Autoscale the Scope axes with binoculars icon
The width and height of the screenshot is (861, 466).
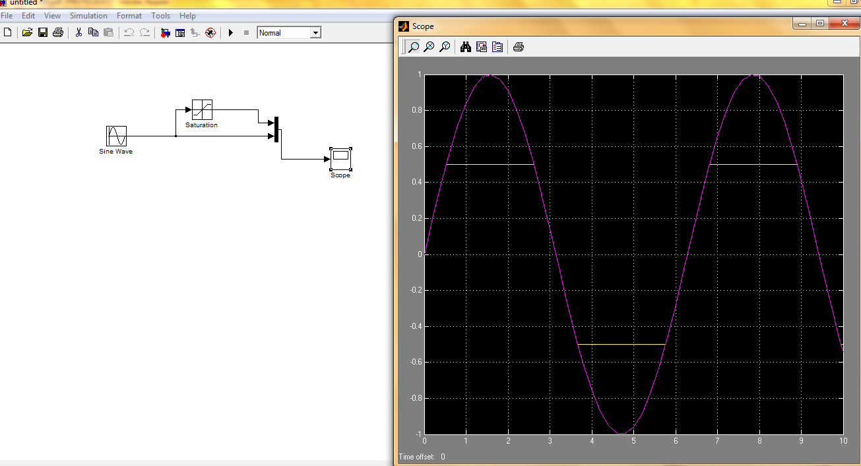click(x=466, y=46)
